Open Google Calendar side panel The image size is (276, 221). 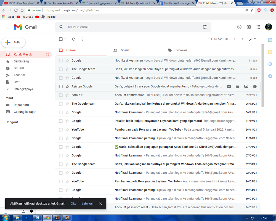point(270,40)
